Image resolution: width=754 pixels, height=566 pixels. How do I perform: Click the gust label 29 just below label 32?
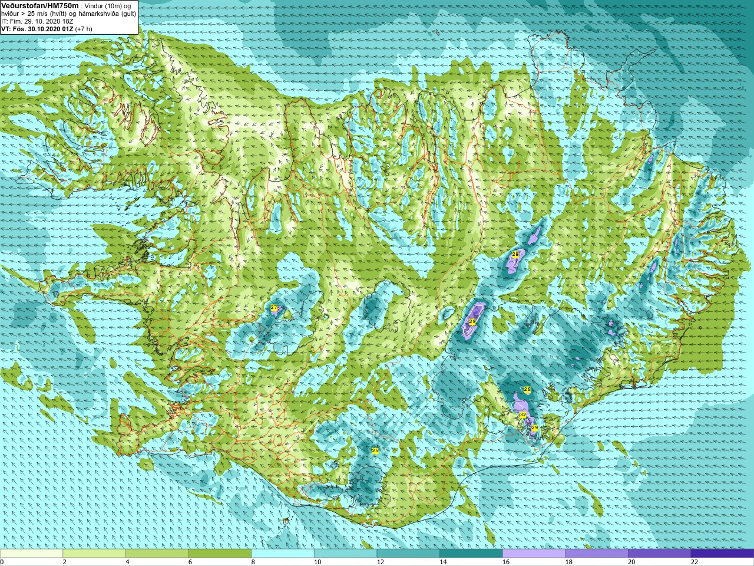coord(535,427)
